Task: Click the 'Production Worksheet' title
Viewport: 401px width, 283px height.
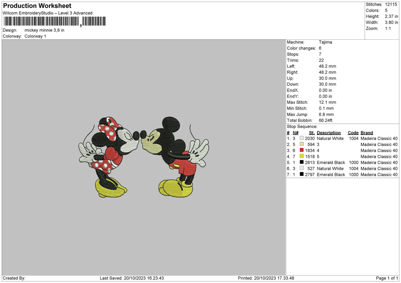Action: pyautogui.click(x=37, y=6)
